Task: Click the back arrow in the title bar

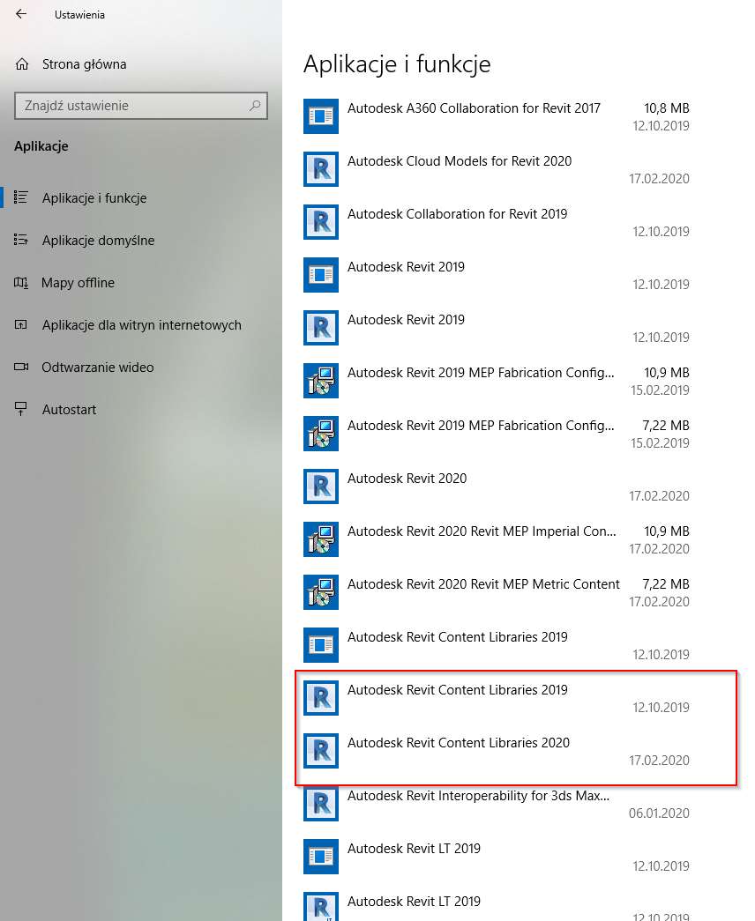Action: pyautogui.click(x=19, y=14)
